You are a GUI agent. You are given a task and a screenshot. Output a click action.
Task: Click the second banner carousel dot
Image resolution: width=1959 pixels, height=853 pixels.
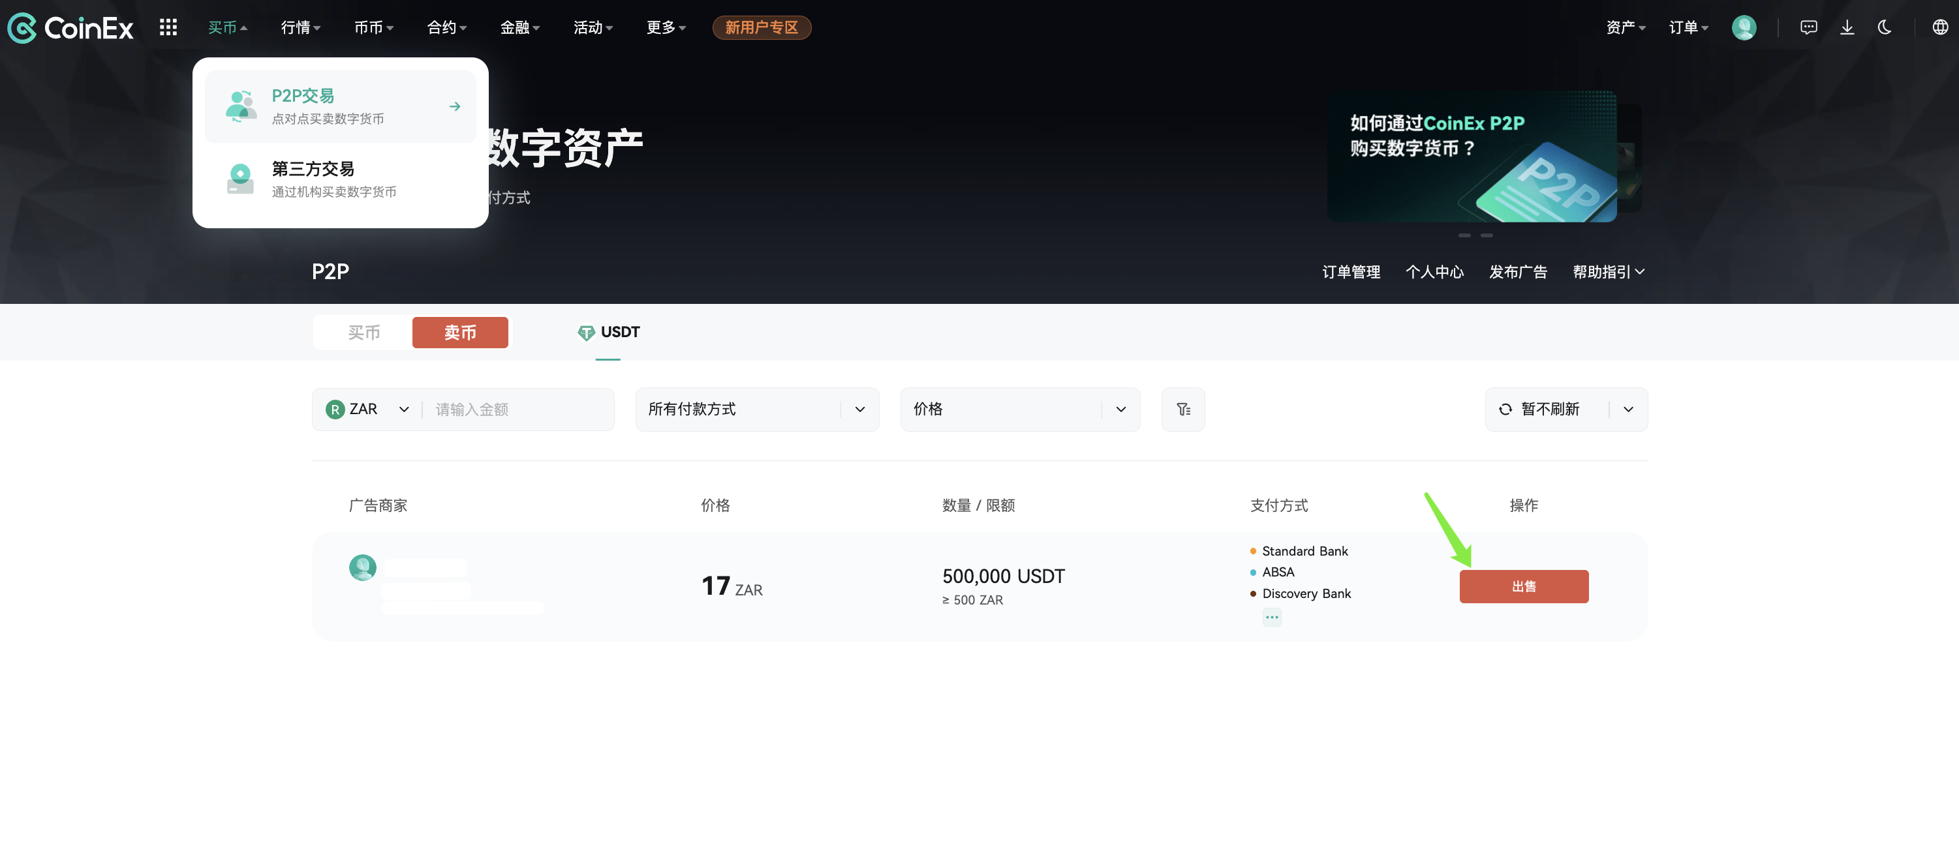pyautogui.click(x=1487, y=235)
